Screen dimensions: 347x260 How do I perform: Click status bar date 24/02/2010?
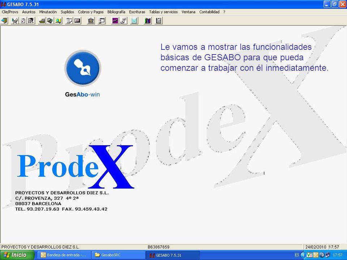click(316, 247)
